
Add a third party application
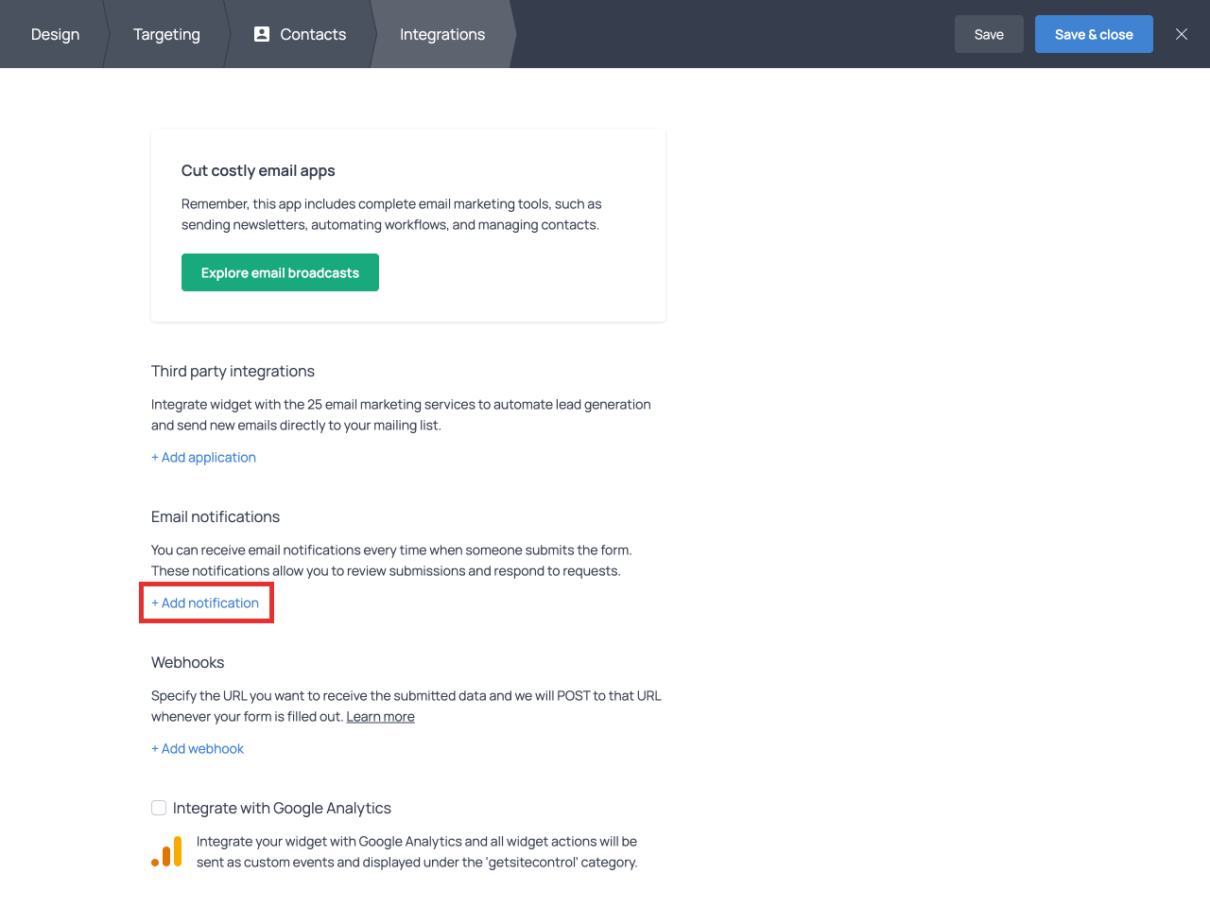[203, 457]
